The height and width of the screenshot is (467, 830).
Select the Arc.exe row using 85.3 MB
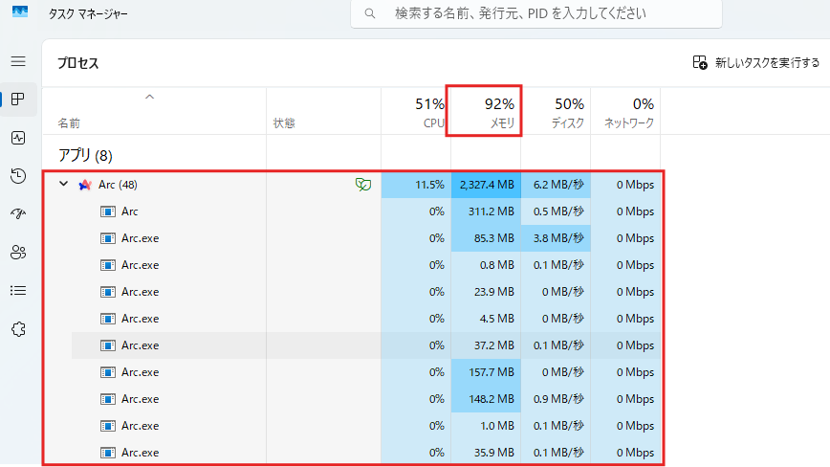click(x=354, y=238)
